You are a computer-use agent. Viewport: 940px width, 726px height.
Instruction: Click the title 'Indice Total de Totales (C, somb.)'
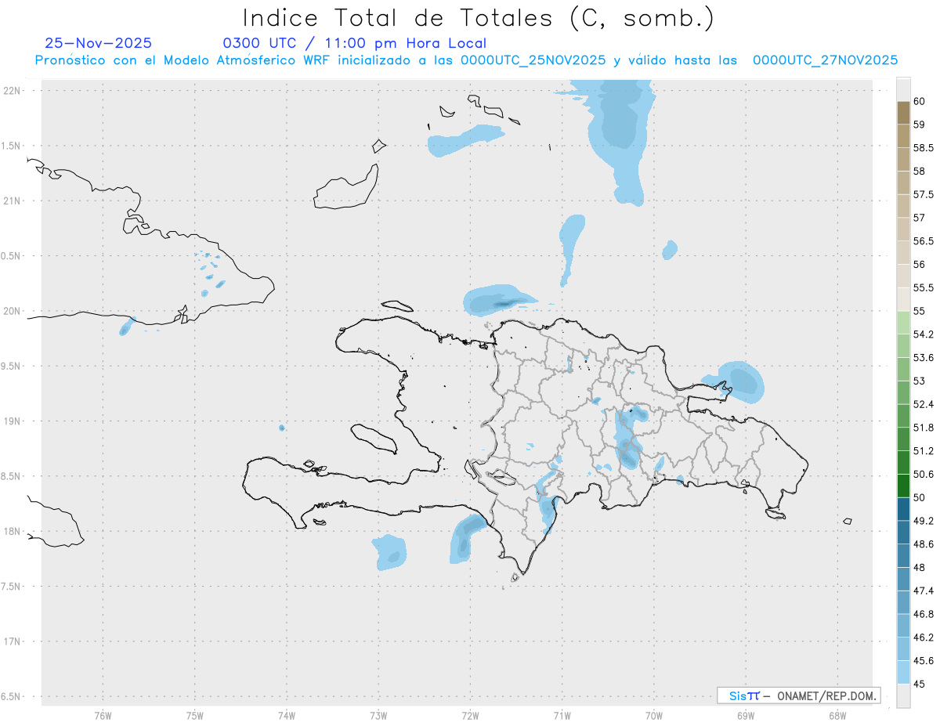(478, 18)
